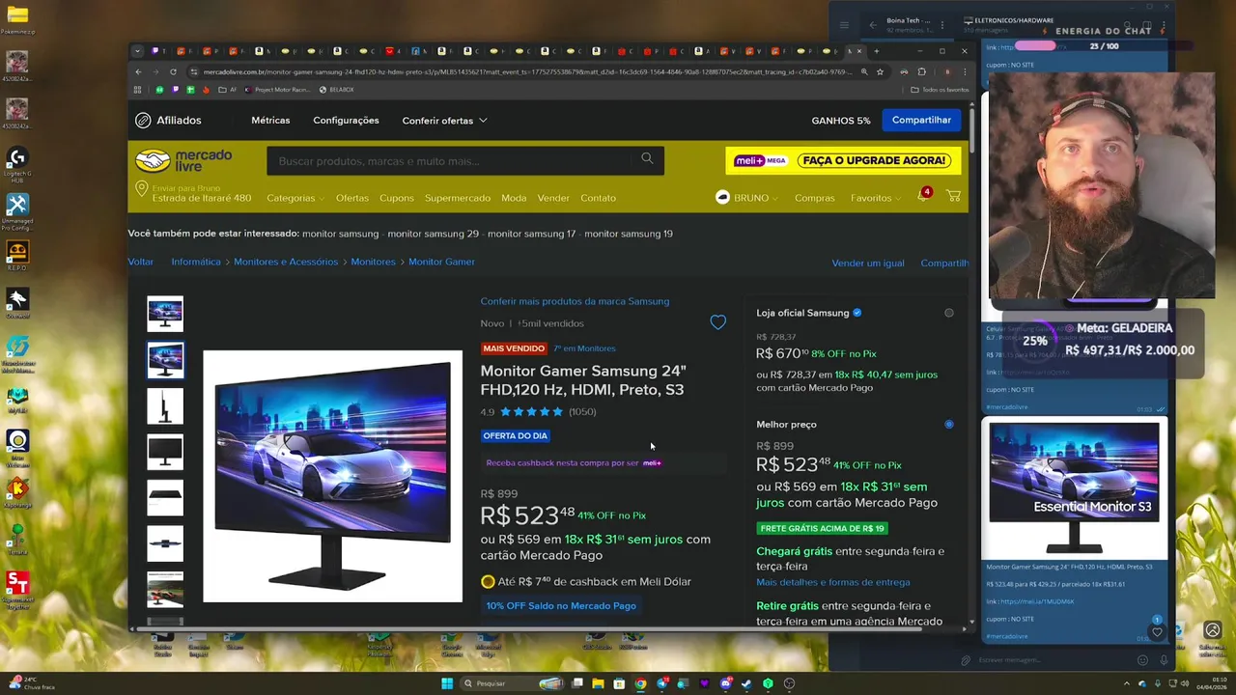
Task: Open the BRUNO account dropdown
Action: [x=756, y=198]
